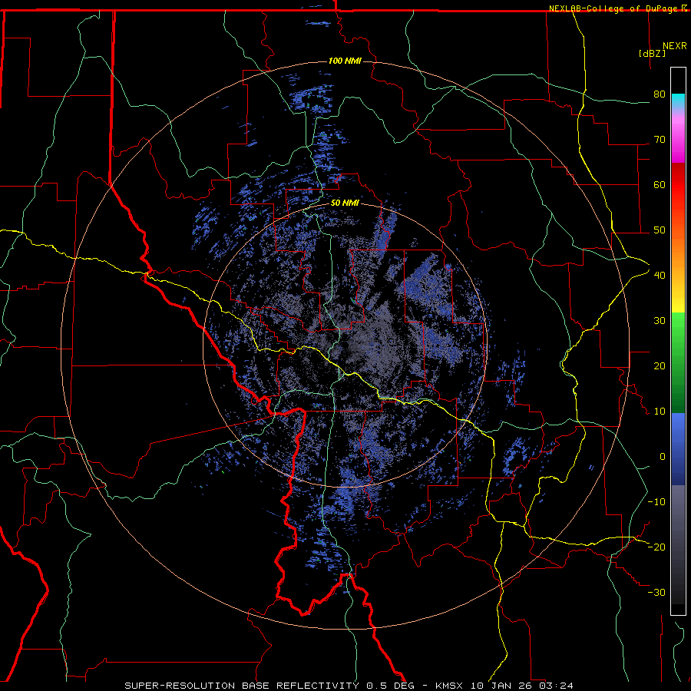This screenshot has height=691, width=691.
Task: Click the 20 value on the dBZ scale
Action: click(x=660, y=366)
